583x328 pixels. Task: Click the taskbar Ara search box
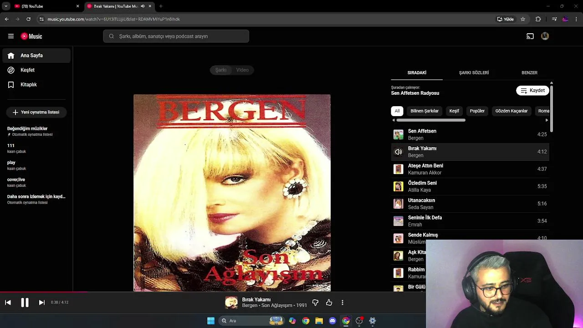252,321
